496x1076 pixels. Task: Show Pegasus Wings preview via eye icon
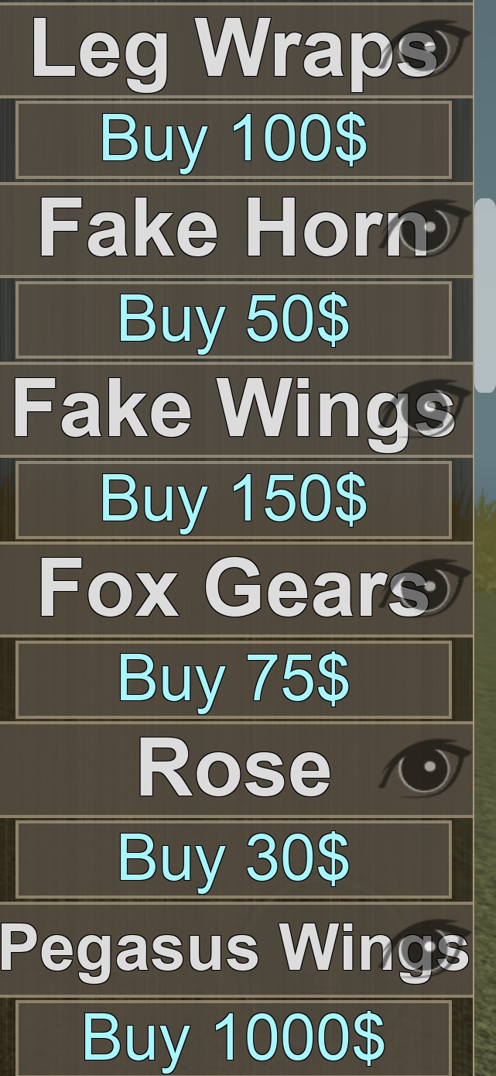point(426,948)
